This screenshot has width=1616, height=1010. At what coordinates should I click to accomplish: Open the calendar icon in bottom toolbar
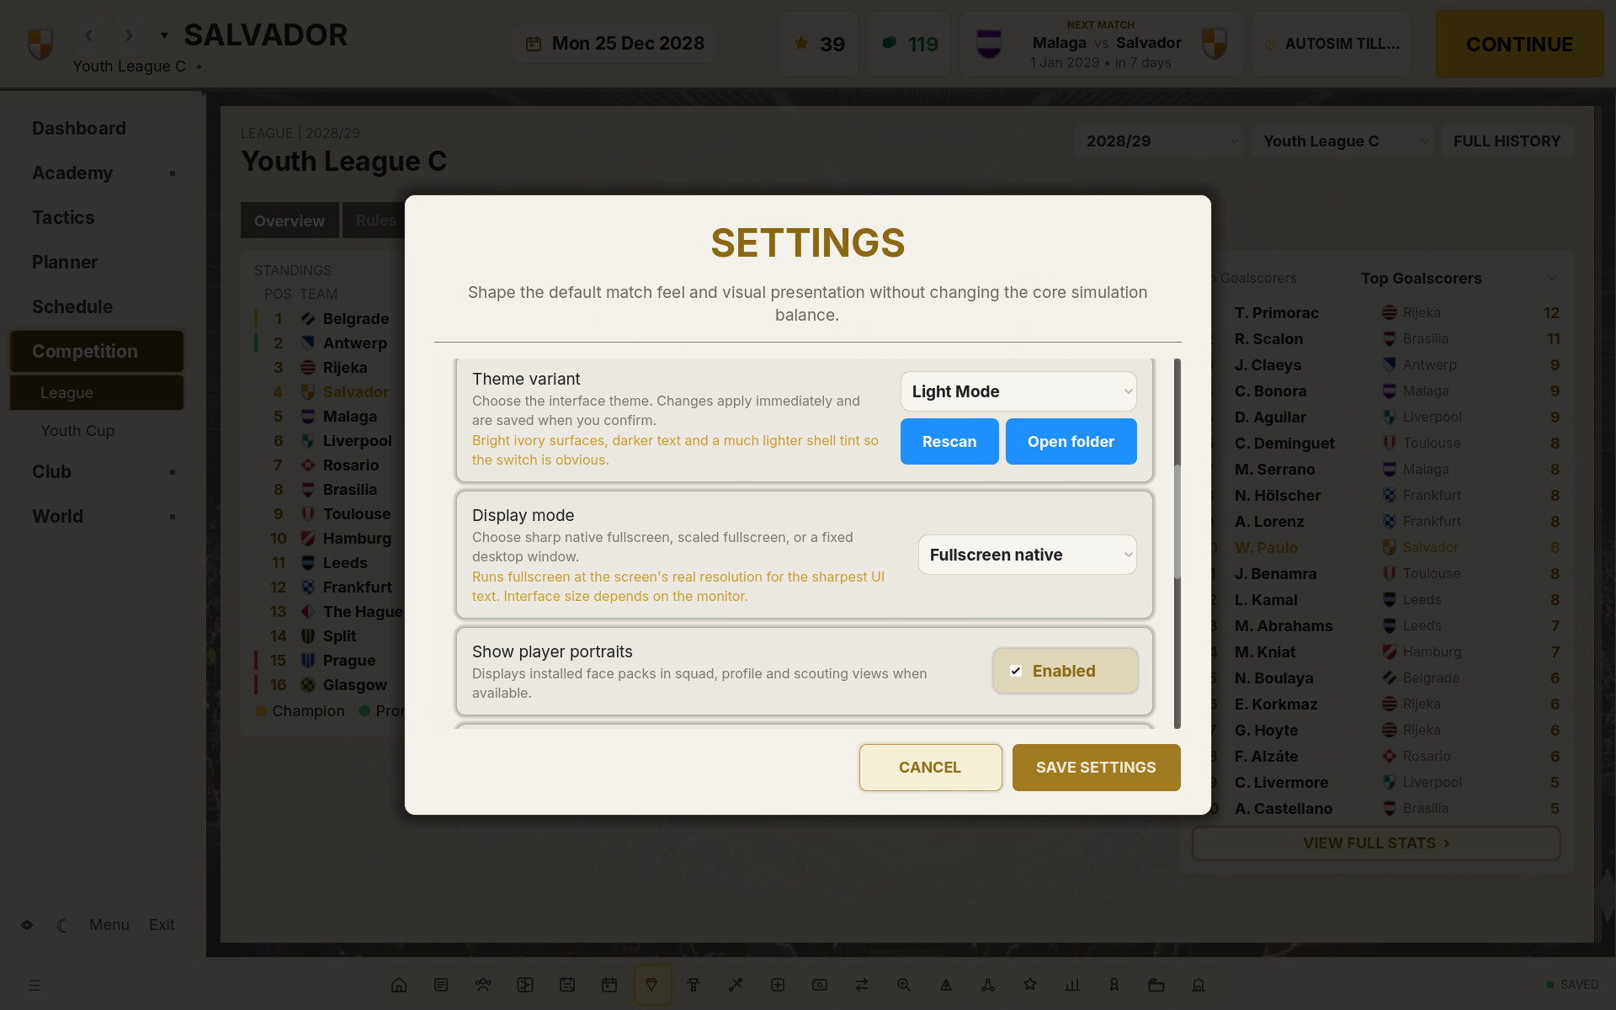pyautogui.click(x=609, y=985)
